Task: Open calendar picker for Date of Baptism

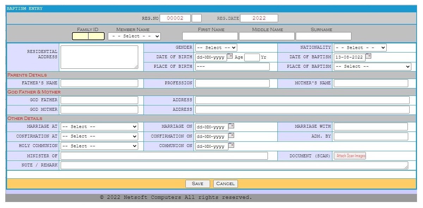Action: pos(368,56)
